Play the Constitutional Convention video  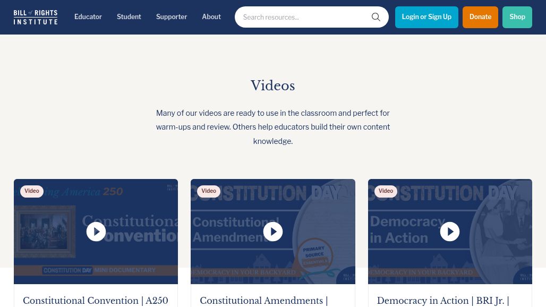[96, 232]
